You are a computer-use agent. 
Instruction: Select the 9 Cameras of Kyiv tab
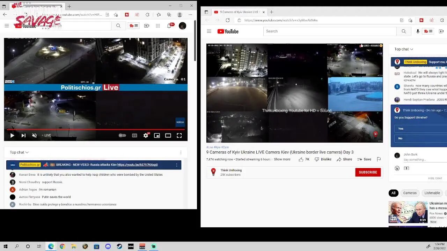click(x=239, y=12)
